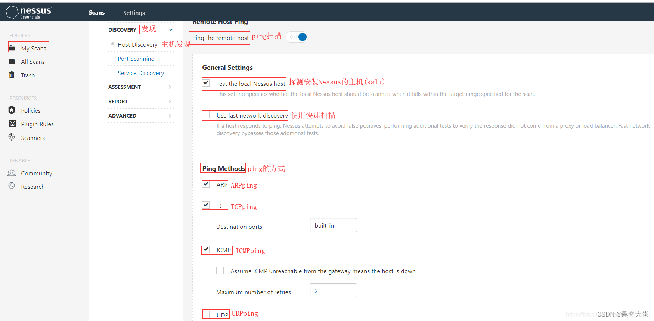Expand the REPORT section arrow
The height and width of the screenshot is (321, 654).
[x=170, y=102]
